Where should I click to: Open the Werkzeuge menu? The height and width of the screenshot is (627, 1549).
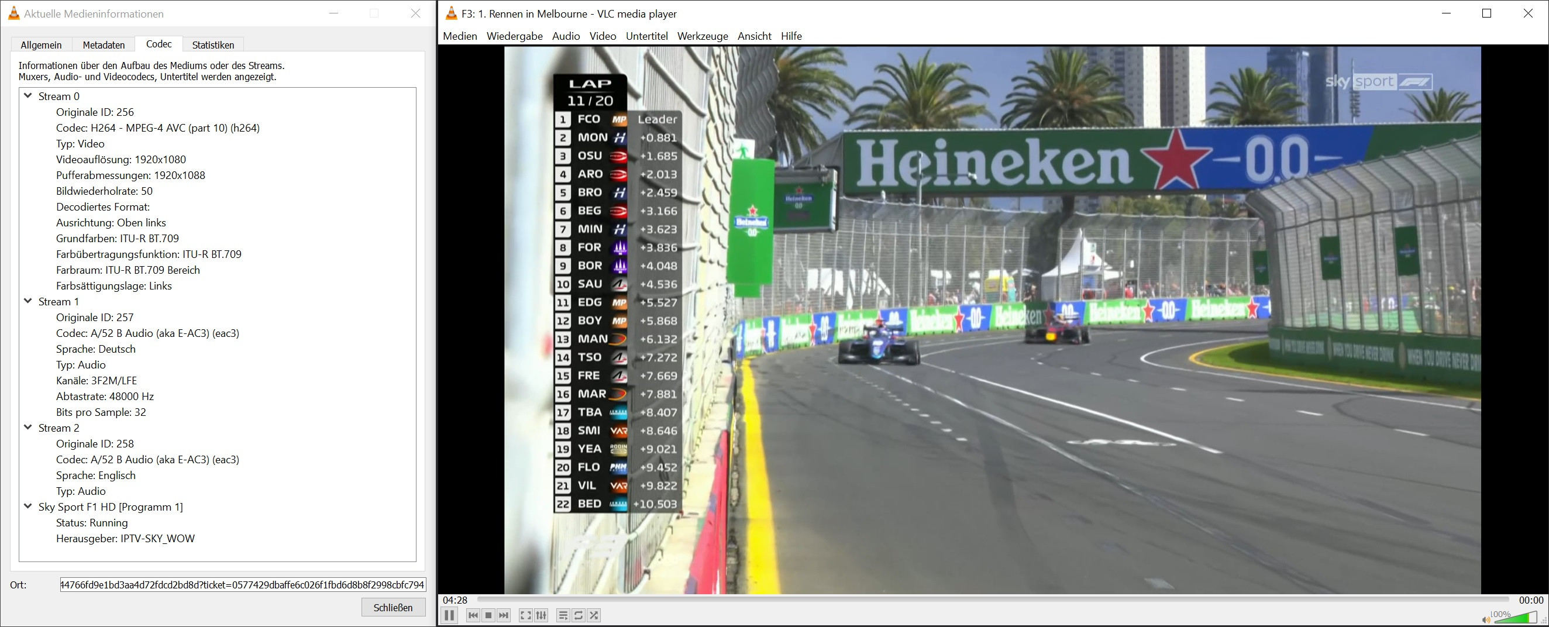coord(703,36)
